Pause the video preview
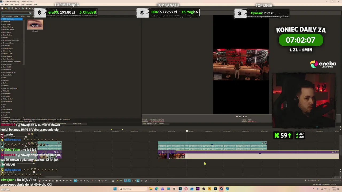This screenshot has width=342, height=192. click(x=240, y=117)
